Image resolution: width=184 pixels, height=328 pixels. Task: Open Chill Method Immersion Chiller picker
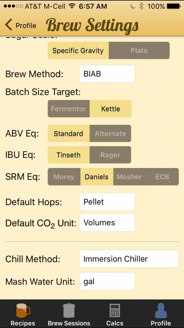129,259
